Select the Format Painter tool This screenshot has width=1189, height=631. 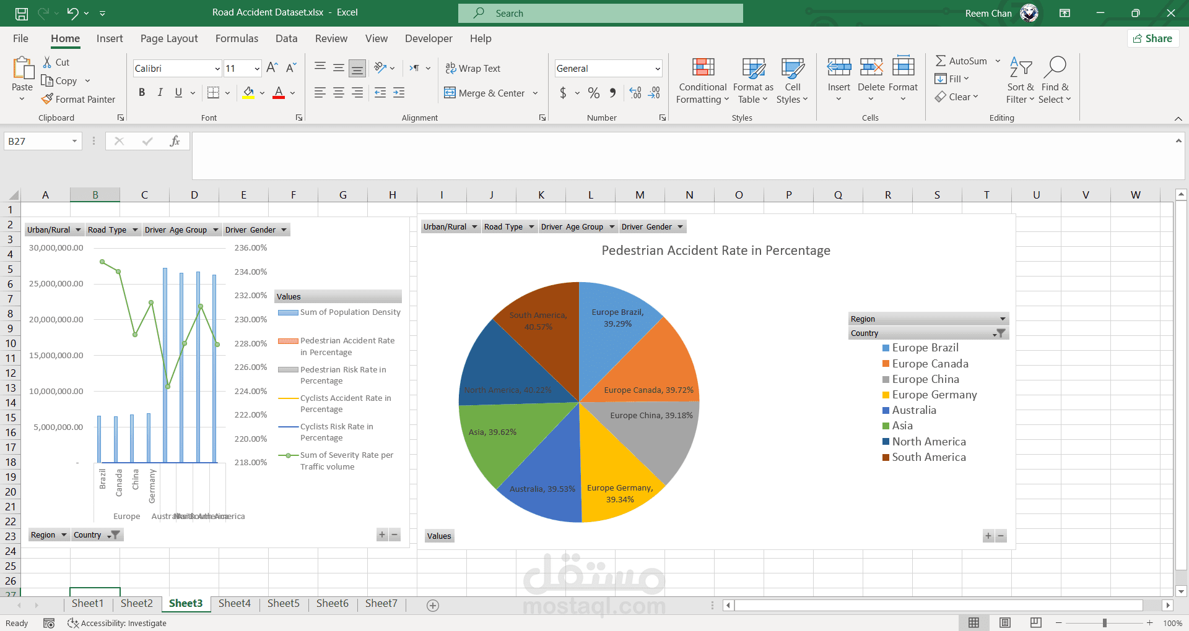(79, 99)
